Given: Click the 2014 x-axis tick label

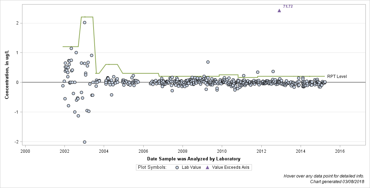Looking at the screenshot, I should point(301,151).
